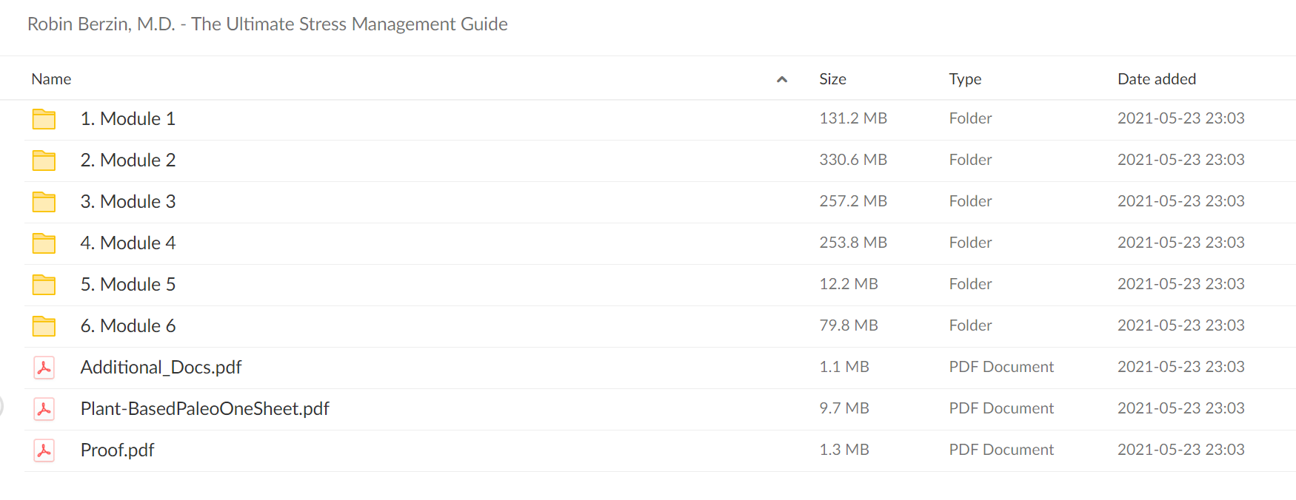Click the PDF icon for Additional_Docs.pdf

[44, 368]
